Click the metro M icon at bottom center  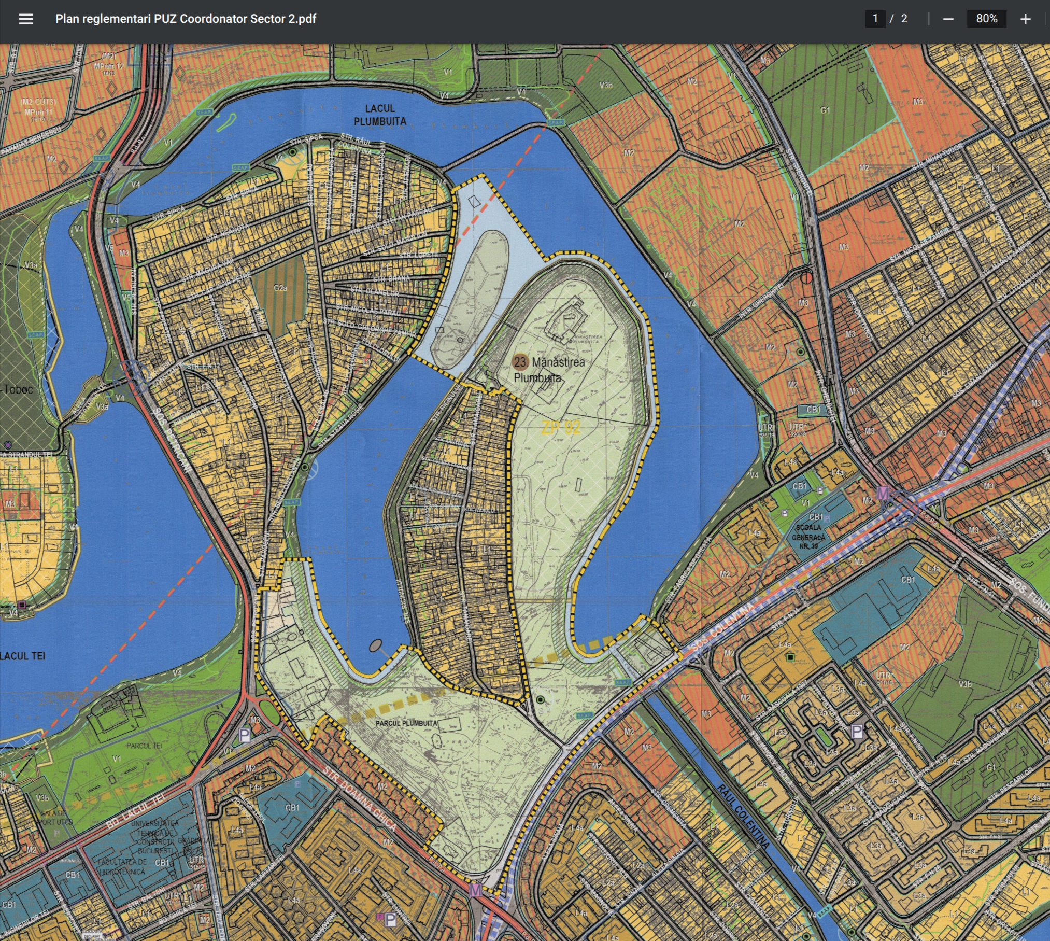click(x=475, y=890)
